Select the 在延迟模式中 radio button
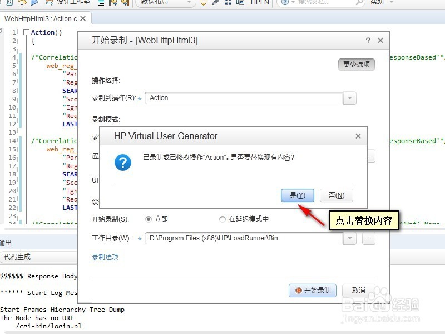The width and height of the screenshot is (445, 334). [x=222, y=219]
